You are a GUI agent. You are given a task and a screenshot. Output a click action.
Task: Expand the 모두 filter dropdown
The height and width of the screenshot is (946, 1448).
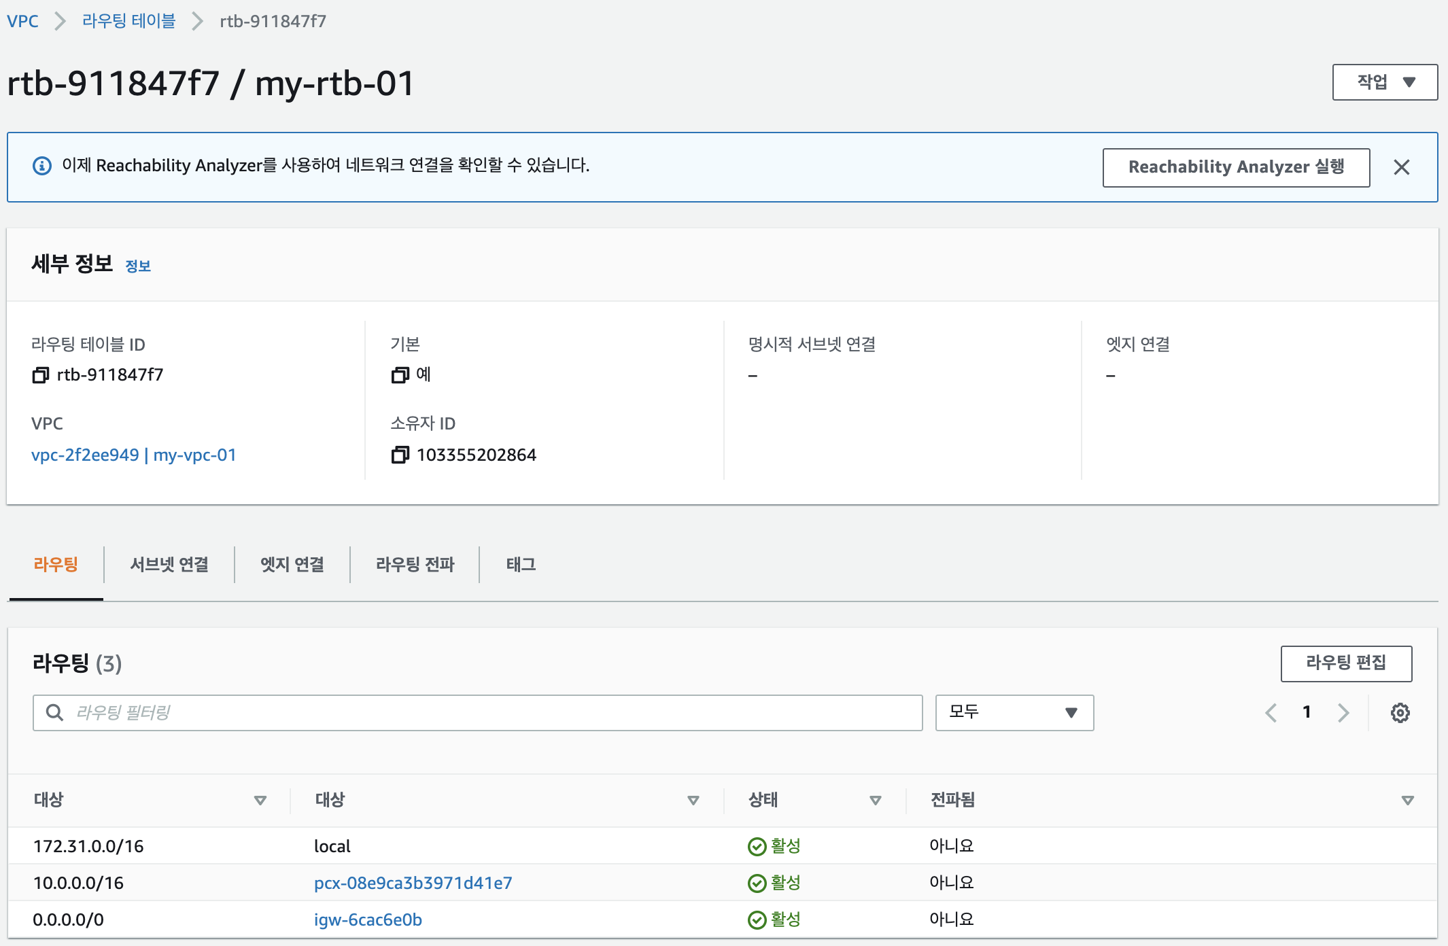click(x=1014, y=713)
